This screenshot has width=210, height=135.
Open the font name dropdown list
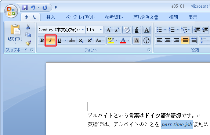(83, 30)
